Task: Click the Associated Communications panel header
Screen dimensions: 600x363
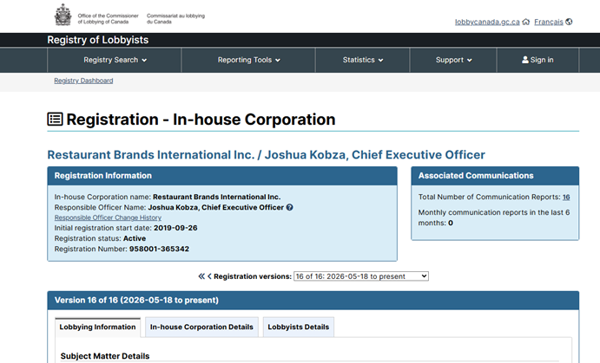Action: click(495, 176)
